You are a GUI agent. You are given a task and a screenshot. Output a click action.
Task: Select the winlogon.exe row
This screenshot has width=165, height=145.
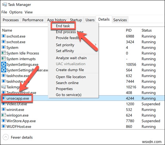[83, 115]
